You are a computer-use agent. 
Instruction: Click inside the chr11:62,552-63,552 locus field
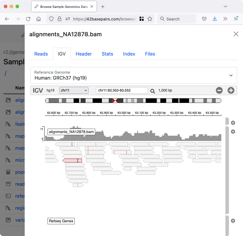pos(122,90)
